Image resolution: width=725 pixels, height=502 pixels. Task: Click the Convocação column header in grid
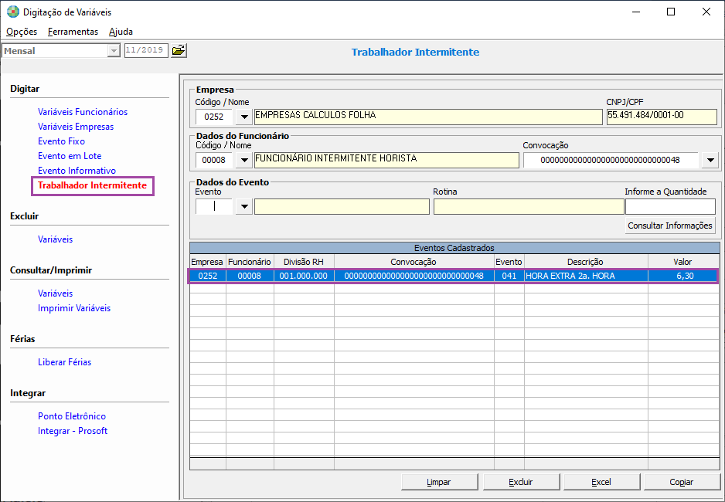point(414,262)
